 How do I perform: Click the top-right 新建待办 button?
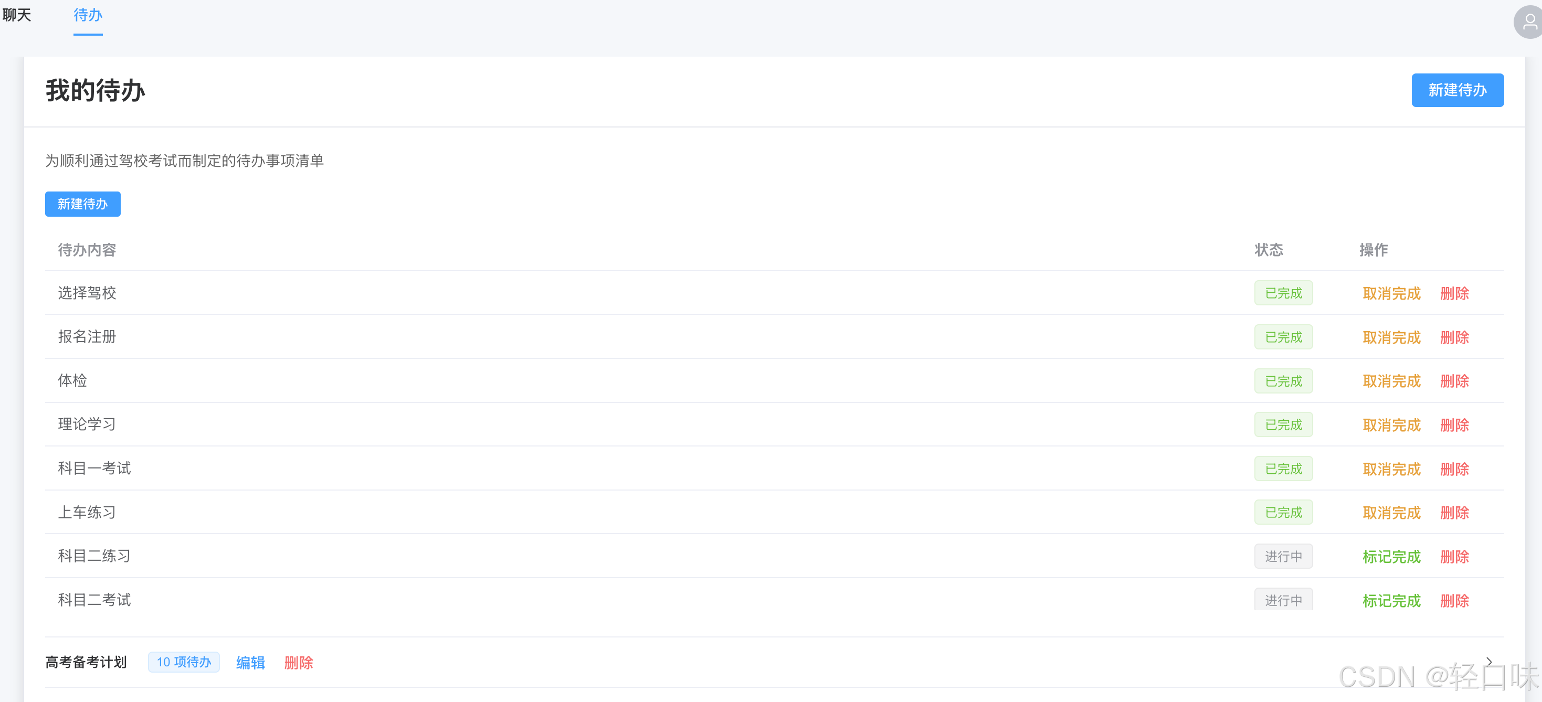click(x=1457, y=90)
